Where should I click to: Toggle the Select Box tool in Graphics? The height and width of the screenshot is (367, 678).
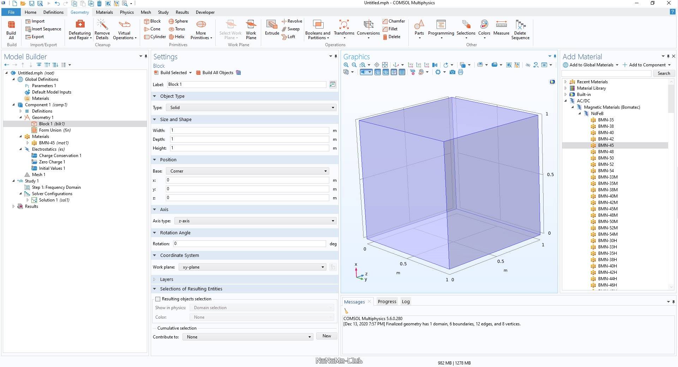click(509, 65)
